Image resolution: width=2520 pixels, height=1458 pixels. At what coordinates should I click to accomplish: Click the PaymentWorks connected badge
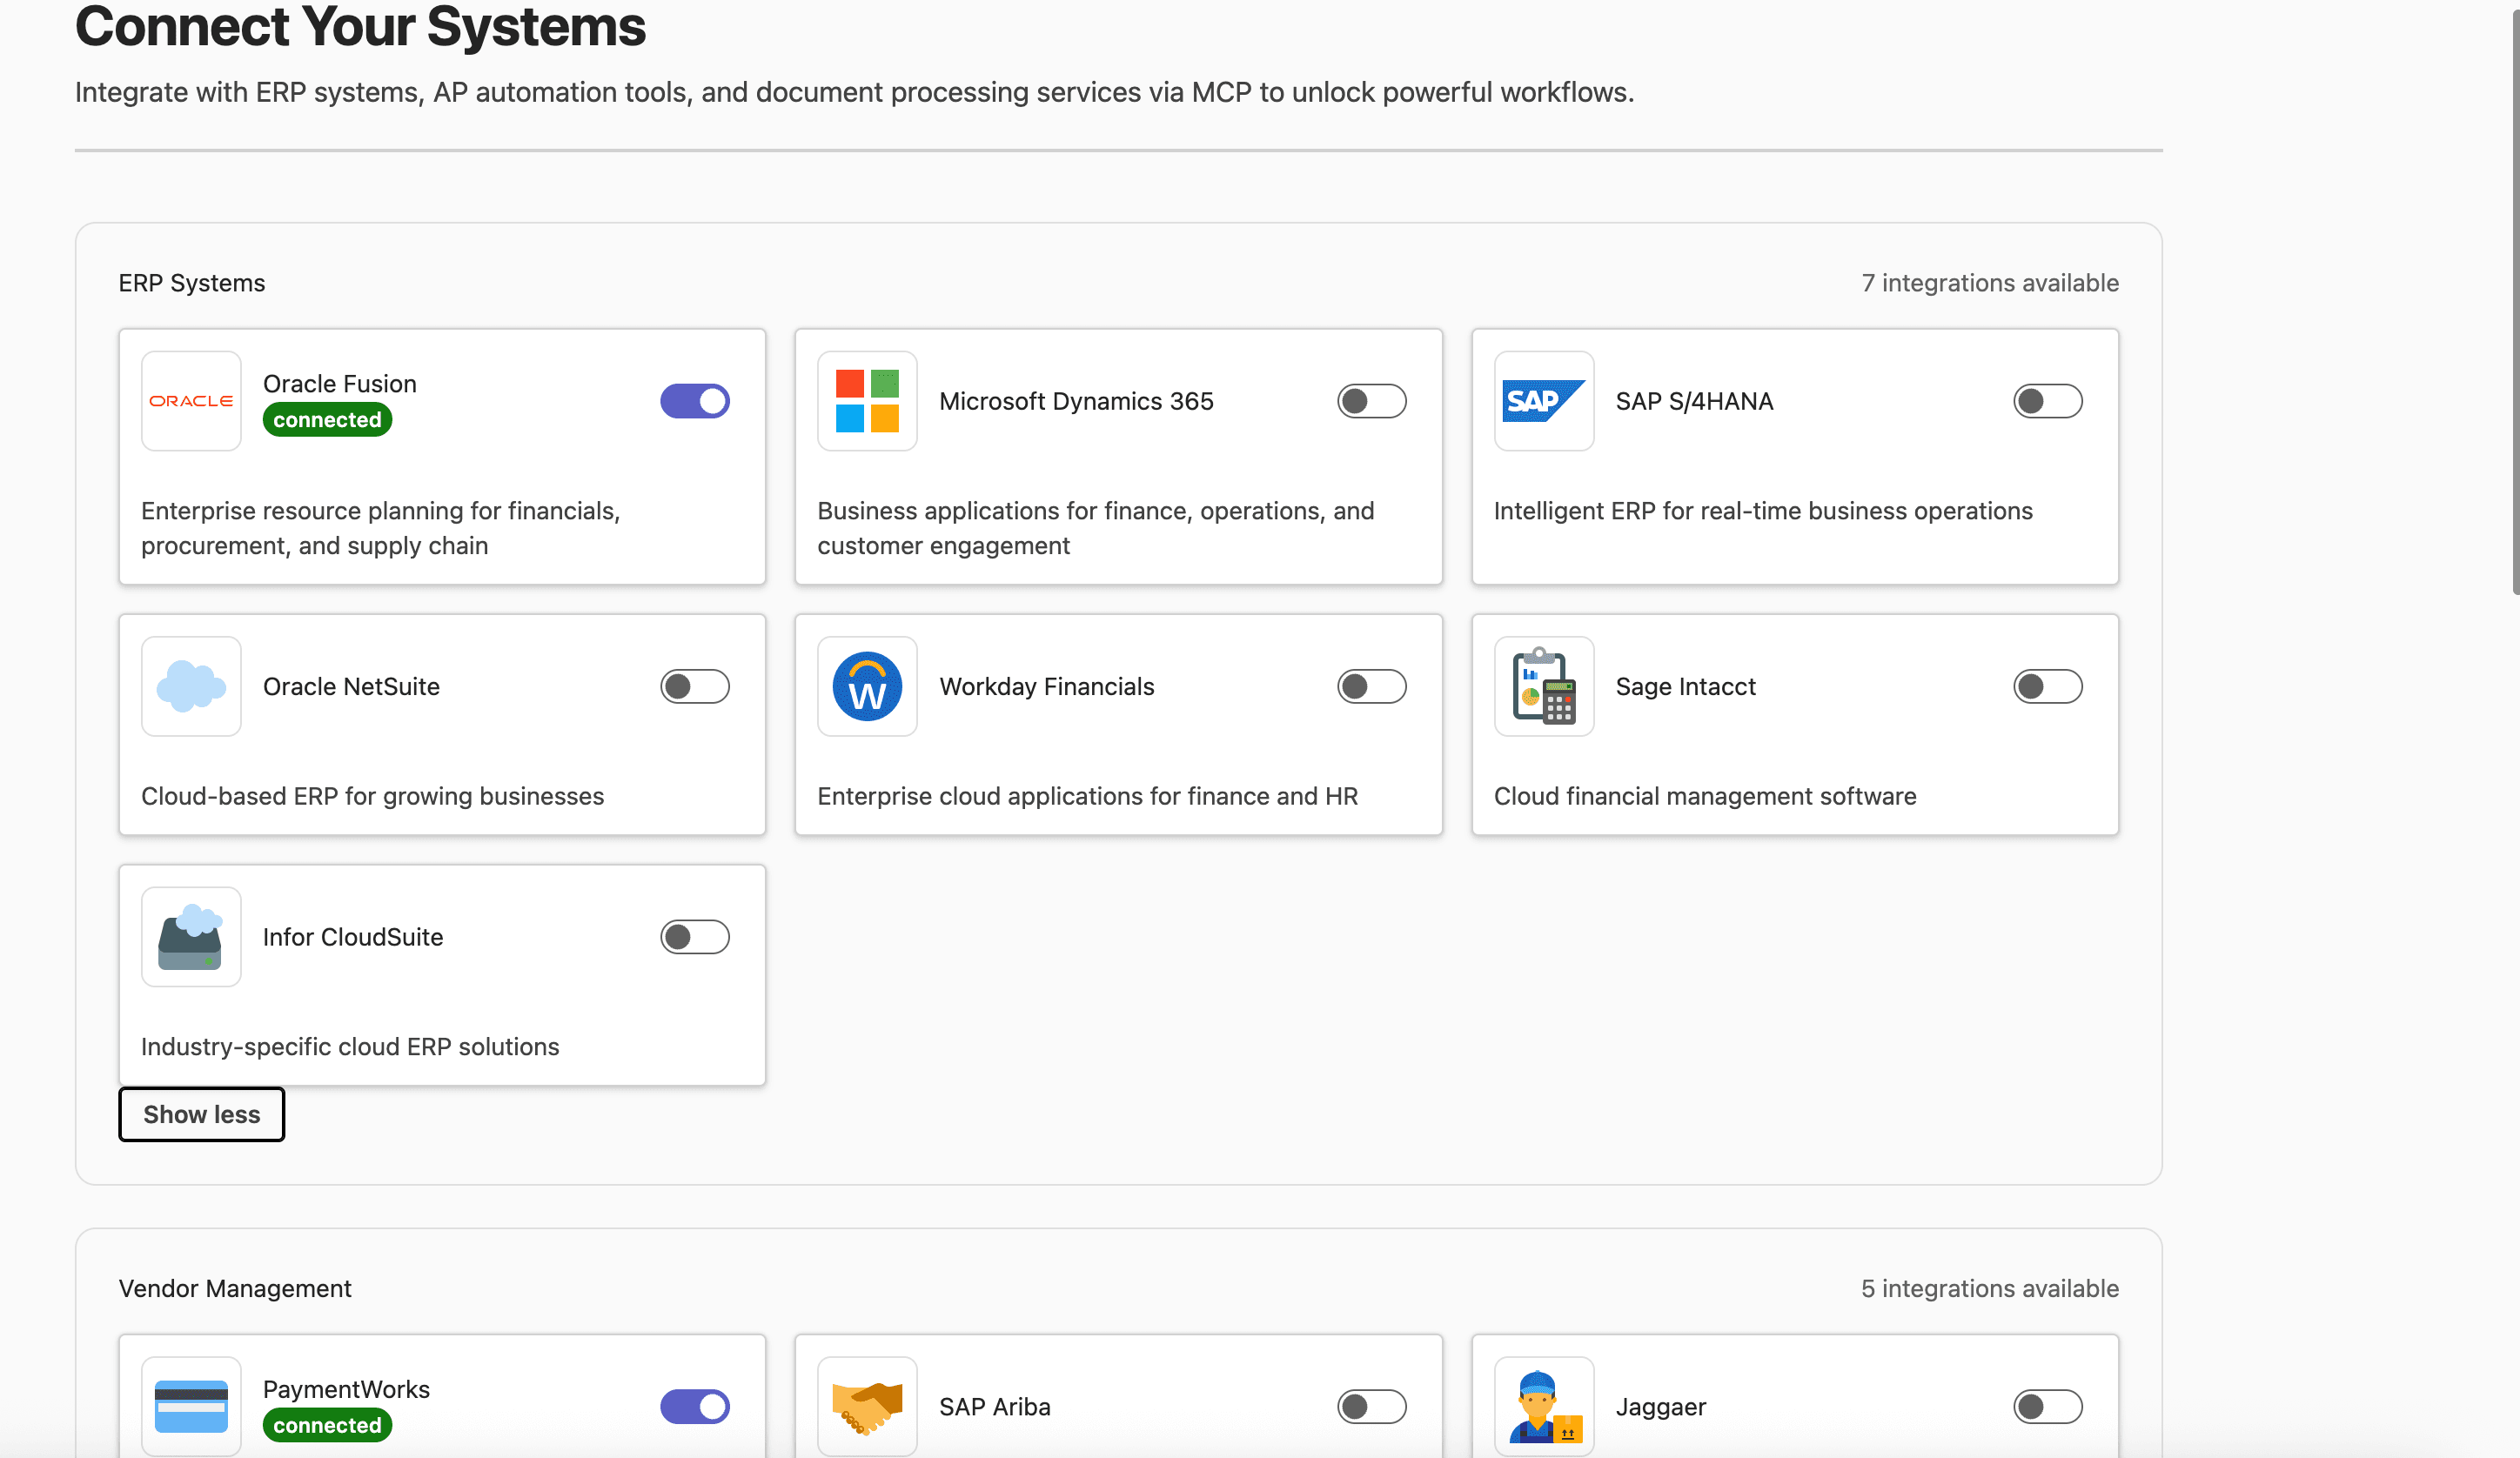[327, 1425]
